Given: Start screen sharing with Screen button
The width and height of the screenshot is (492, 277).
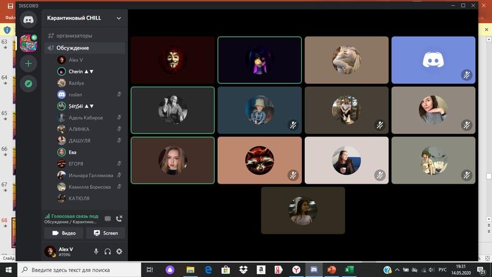Looking at the screenshot, I should 105,233.
